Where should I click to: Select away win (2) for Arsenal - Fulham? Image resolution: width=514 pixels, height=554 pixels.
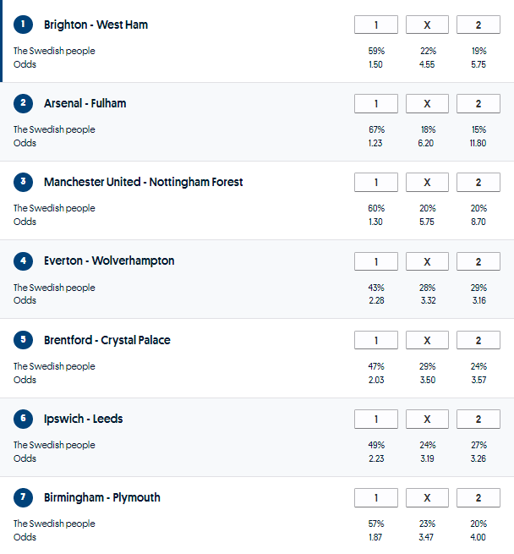click(478, 103)
